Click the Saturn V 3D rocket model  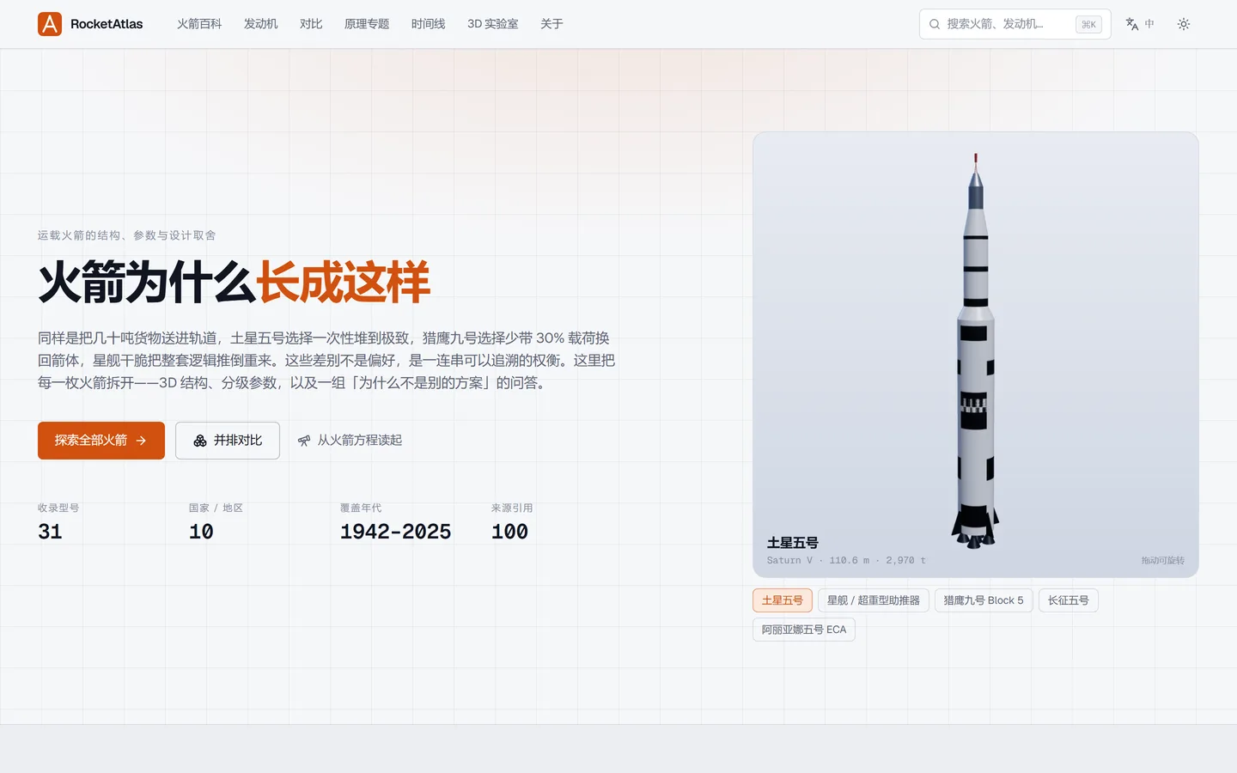click(x=975, y=350)
